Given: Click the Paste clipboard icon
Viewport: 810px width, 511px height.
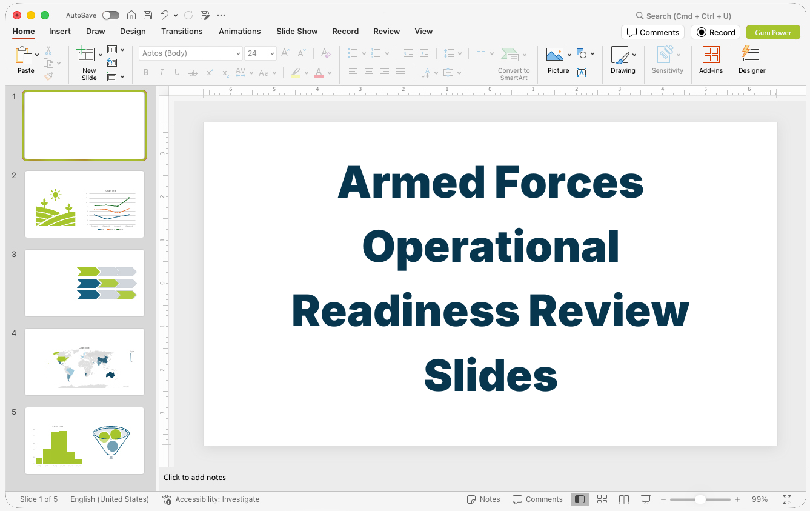Looking at the screenshot, I should click(x=24, y=56).
